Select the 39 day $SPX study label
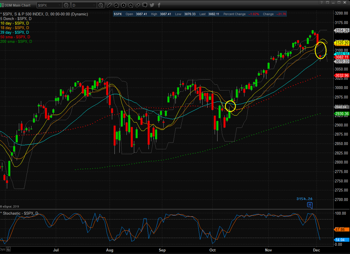Viewport: 350px width, 254px height. point(15,32)
